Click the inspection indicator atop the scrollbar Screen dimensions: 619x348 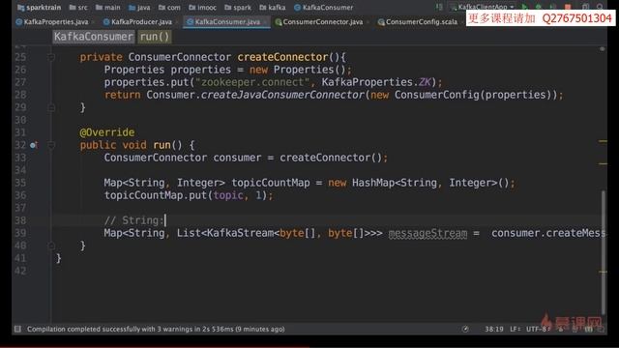click(602, 49)
